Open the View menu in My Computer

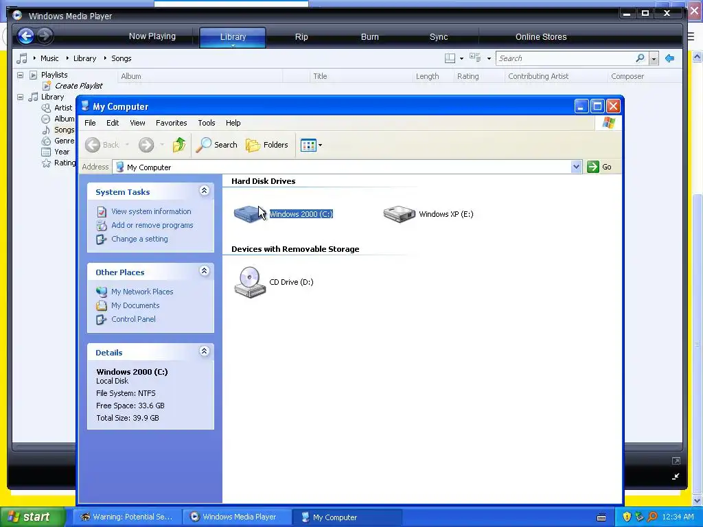(137, 123)
